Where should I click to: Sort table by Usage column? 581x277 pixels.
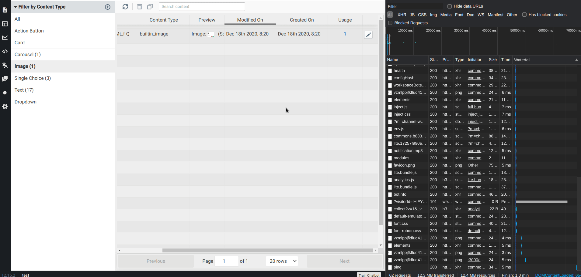pyautogui.click(x=345, y=20)
